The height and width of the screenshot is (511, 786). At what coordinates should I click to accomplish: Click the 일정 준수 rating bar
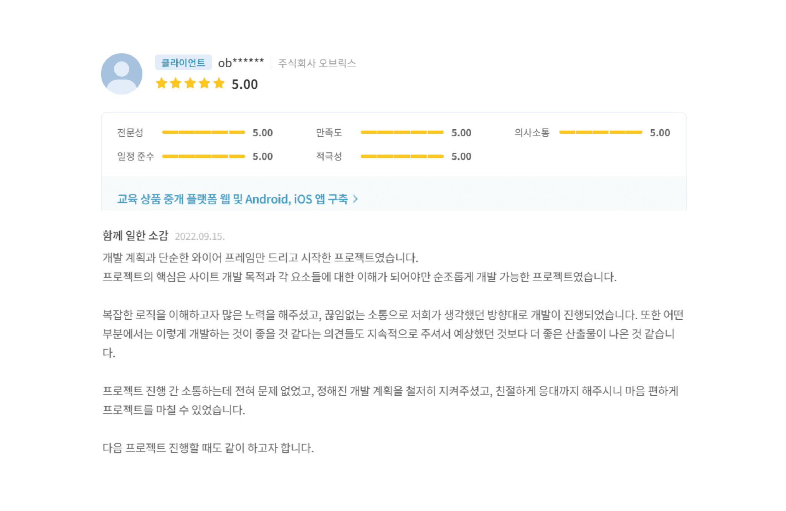point(203,156)
